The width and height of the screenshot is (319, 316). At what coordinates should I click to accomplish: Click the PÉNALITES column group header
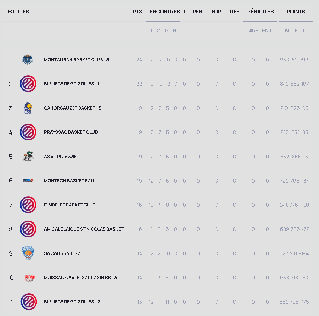click(x=260, y=12)
